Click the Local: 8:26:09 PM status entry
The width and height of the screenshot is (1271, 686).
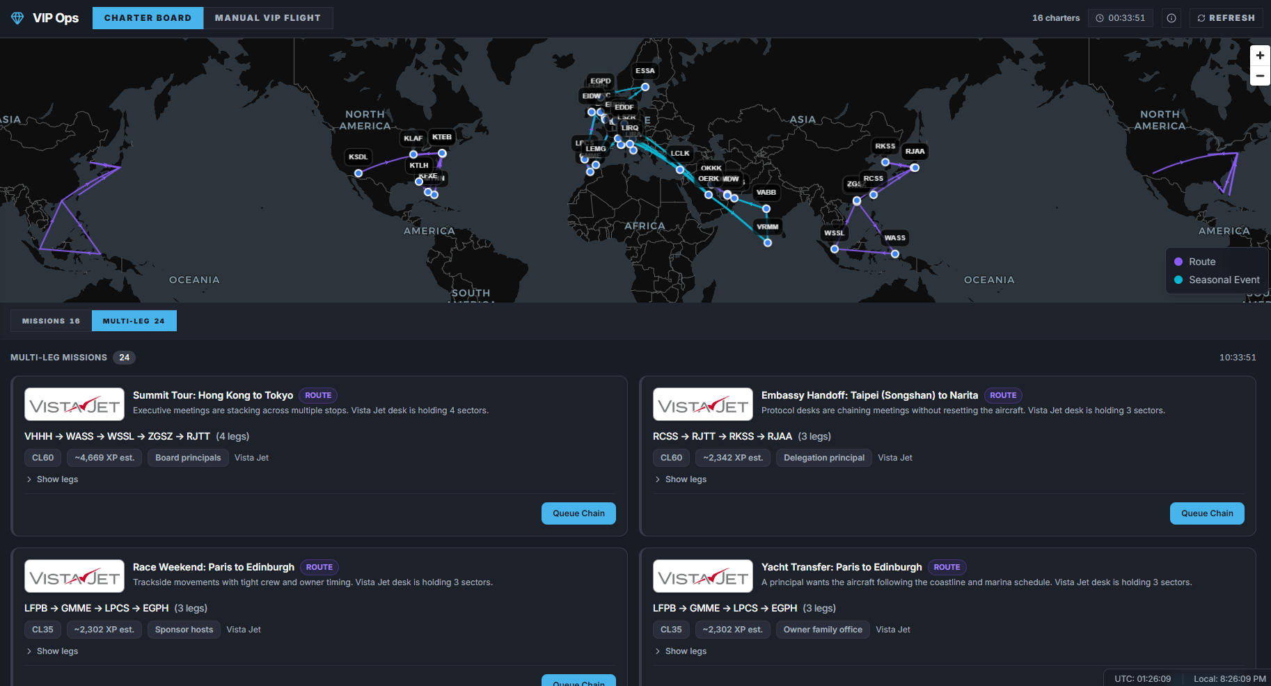click(1230, 678)
